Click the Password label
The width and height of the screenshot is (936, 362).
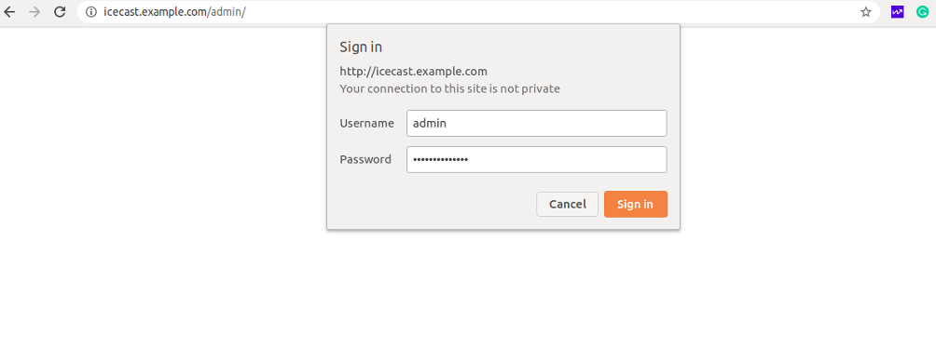(x=365, y=159)
